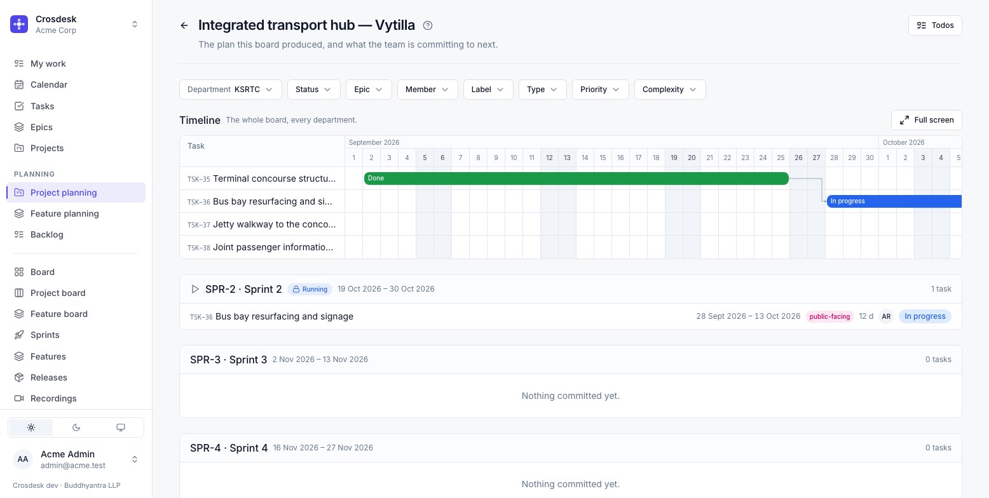This screenshot has width=989, height=498.
Task: Select system theme monitor icon
Action: [x=121, y=427]
